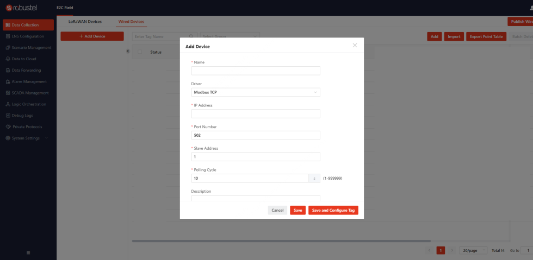
Task: Select the Alarm Management bell icon
Action: (x=8, y=81)
